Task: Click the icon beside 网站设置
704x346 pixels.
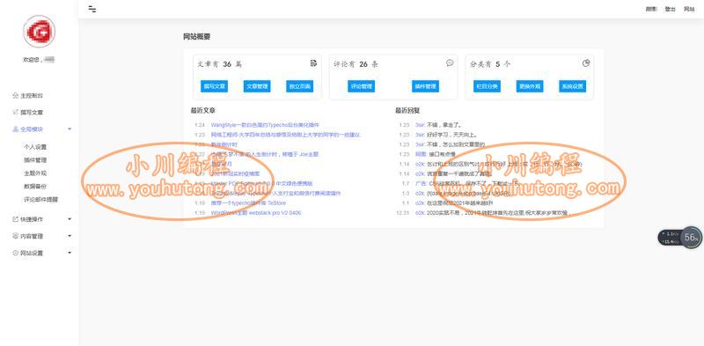Action: pyautogui.click(x=15, y=253)
